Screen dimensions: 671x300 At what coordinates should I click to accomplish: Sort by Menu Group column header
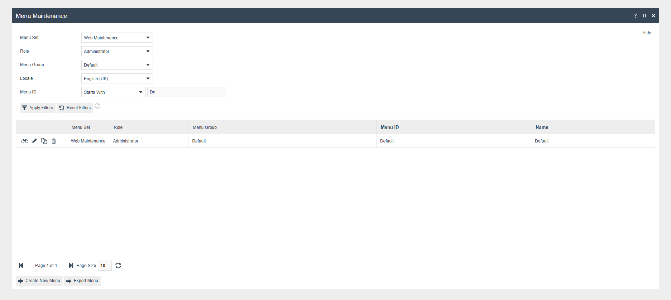click(x=282, y=127)
